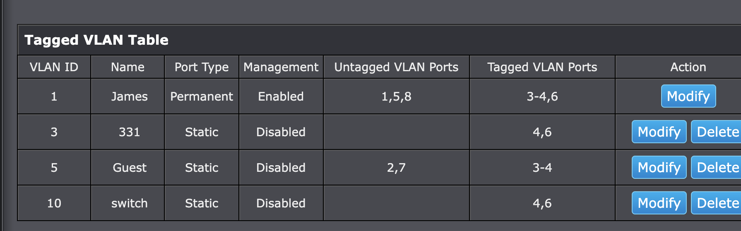The image size is (741, 231).
Task: Click the Untagged VLAN Ports header
Action: coord(396,67)
